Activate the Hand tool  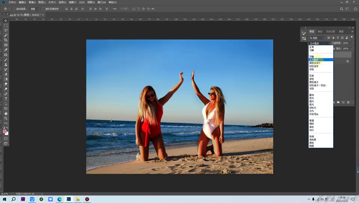(x=6, y=113)
